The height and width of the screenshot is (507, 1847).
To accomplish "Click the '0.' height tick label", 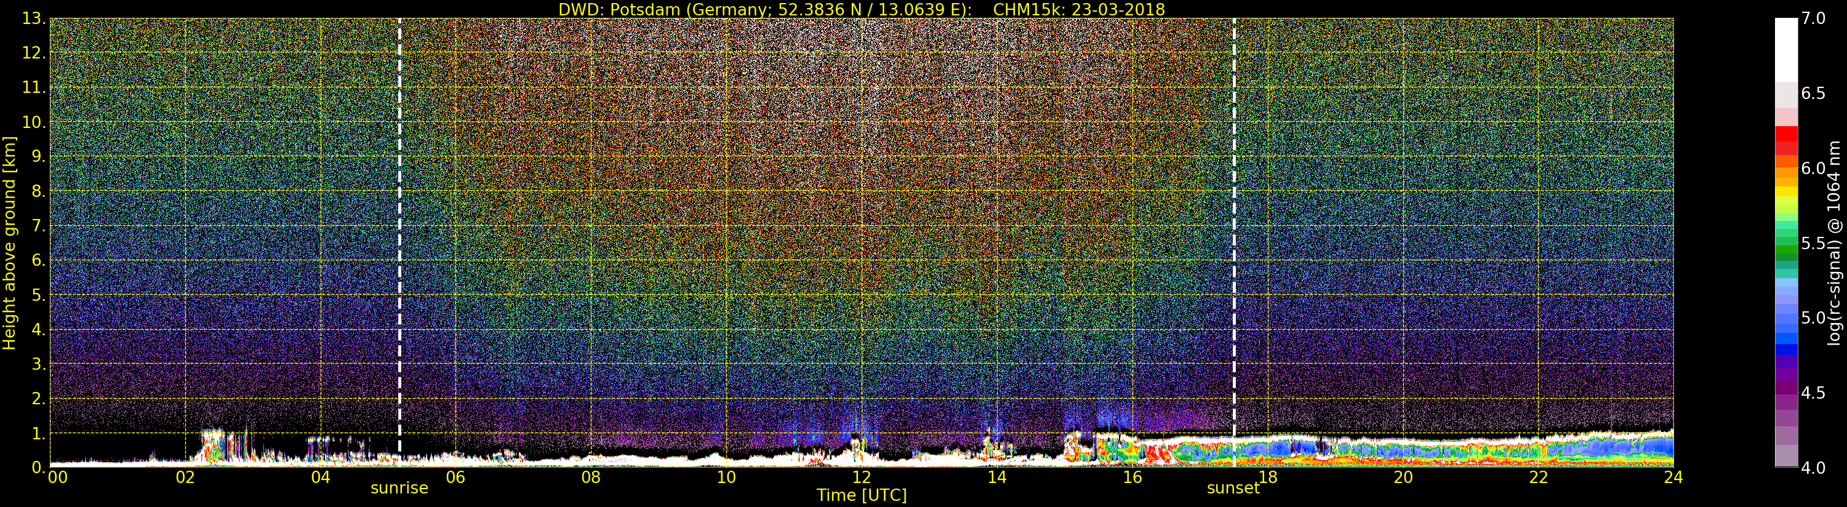I will [x=39, y=468].
